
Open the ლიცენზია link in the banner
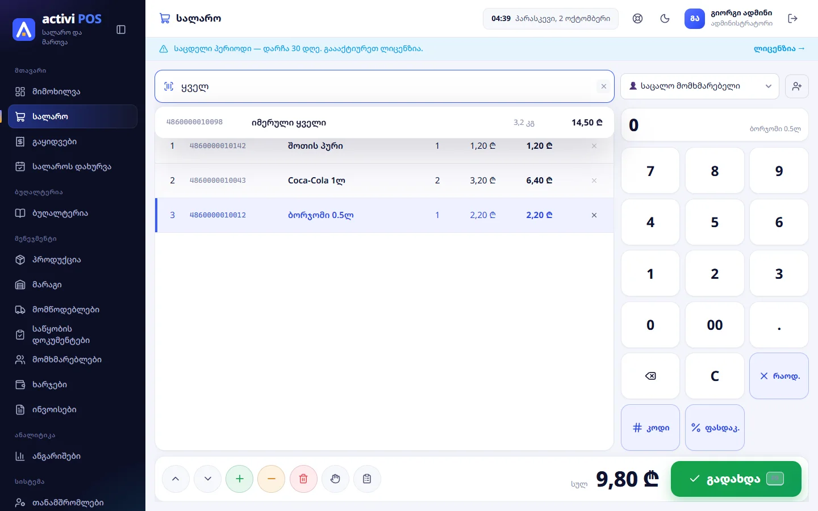(779, 49)
